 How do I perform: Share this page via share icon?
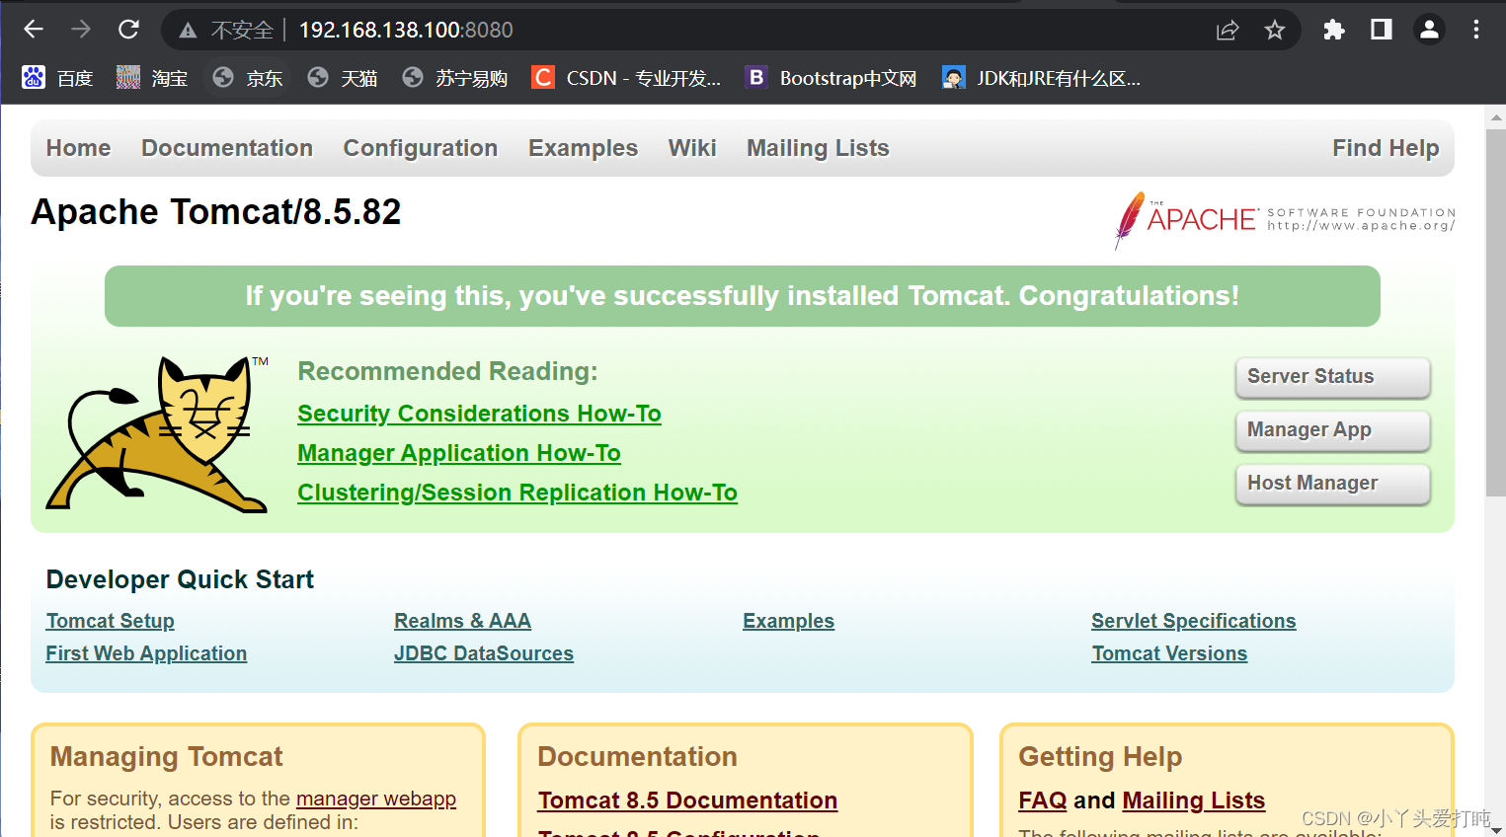tap(1228, 31)
